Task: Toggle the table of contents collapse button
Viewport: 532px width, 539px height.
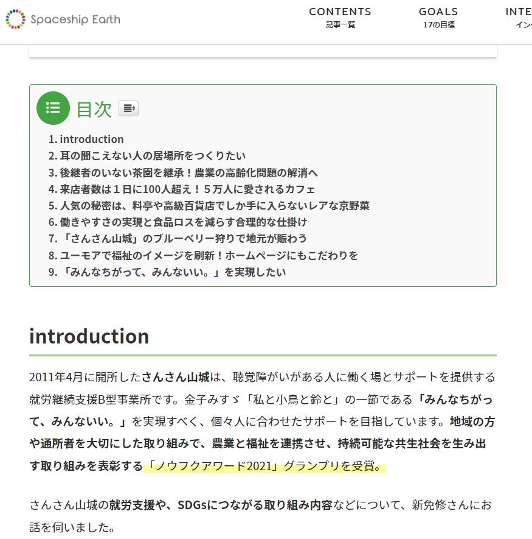Action: [129, 108]
